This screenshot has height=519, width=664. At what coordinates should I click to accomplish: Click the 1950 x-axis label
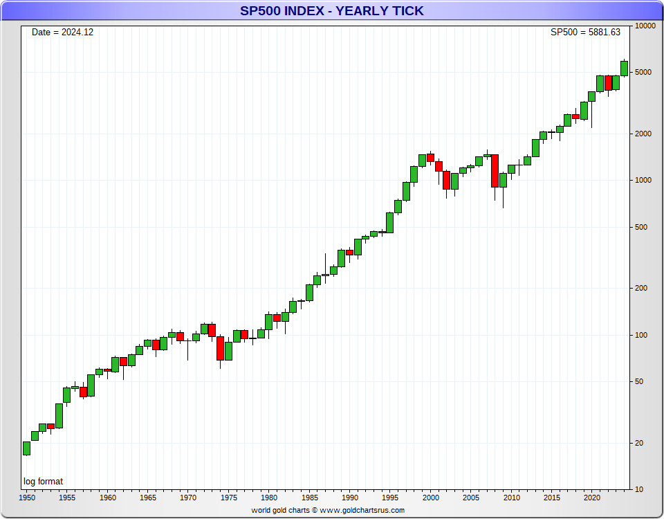tap(27, 498)
